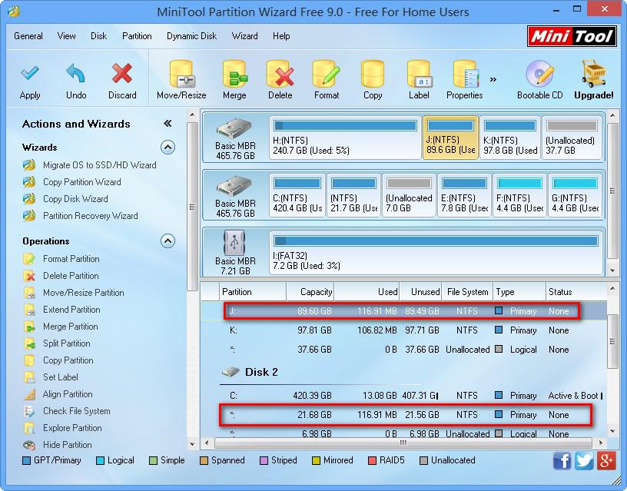Screen dimensions: 627x491
Task: Click the Delete toolbar icon
Action: pyautogui.click(x=280, y=74)
